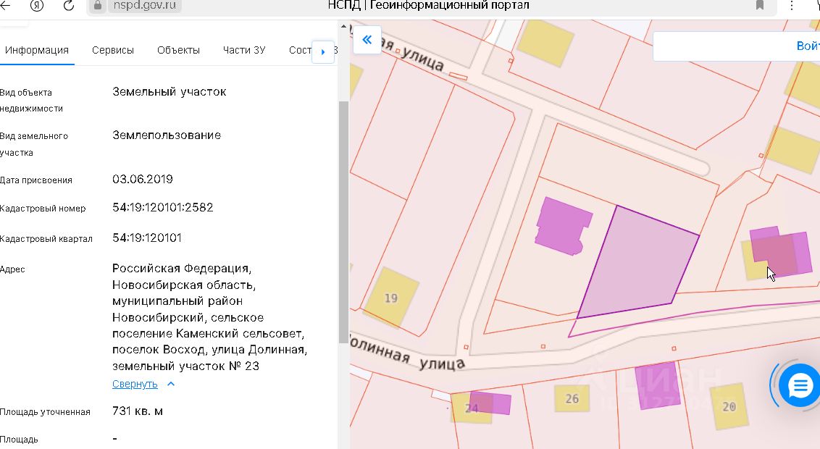Collapse the side panel with the double-chevron button
The height and width of the screenshot is (449, 820).
[367, 40]
